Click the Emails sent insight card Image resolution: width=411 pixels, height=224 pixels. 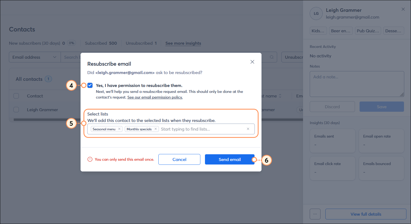point(332,141)
